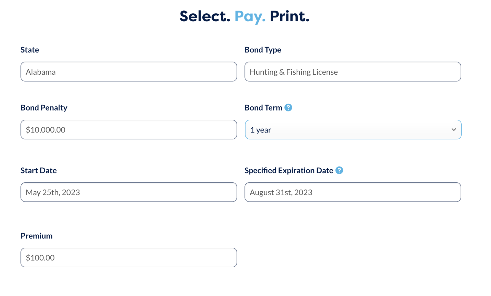Click the Specified Expiration Date field

pos(353,192)
